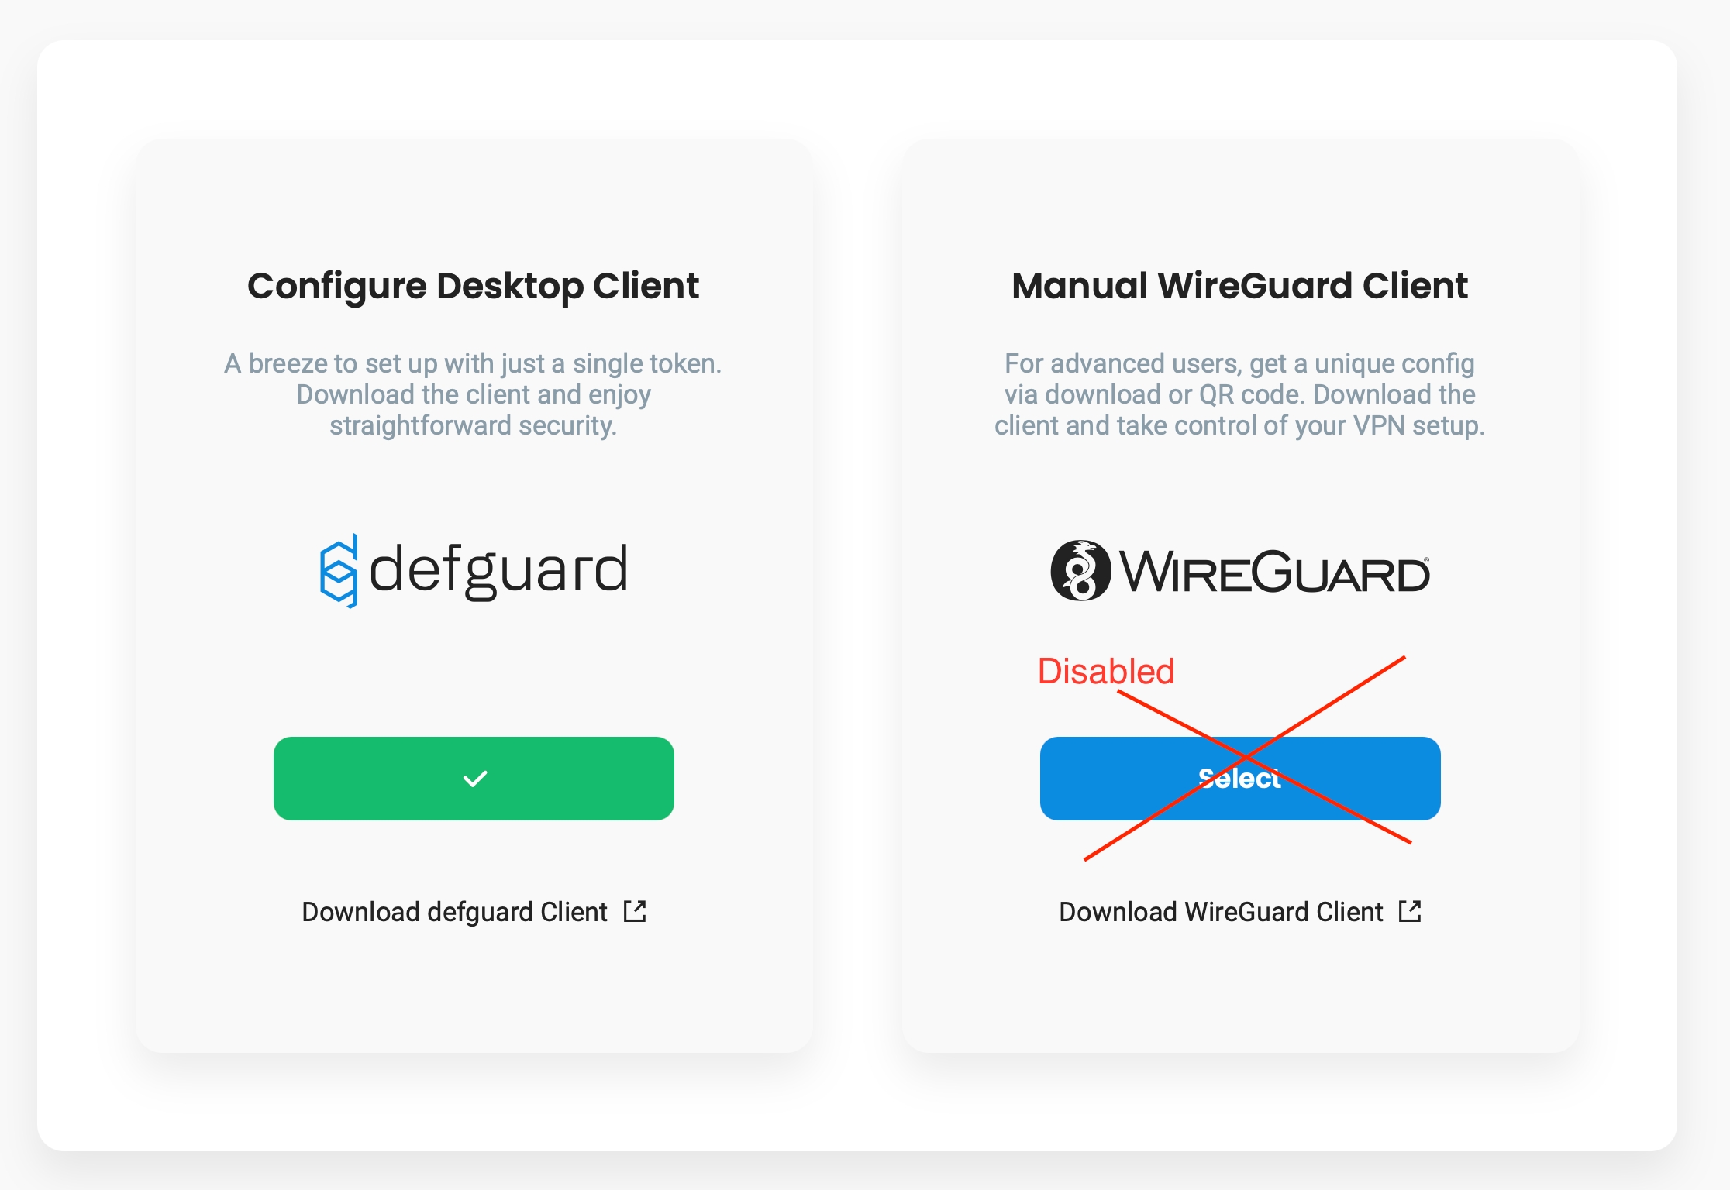
Task: Click the red Disabled label
Action: tap(1106, 671)
